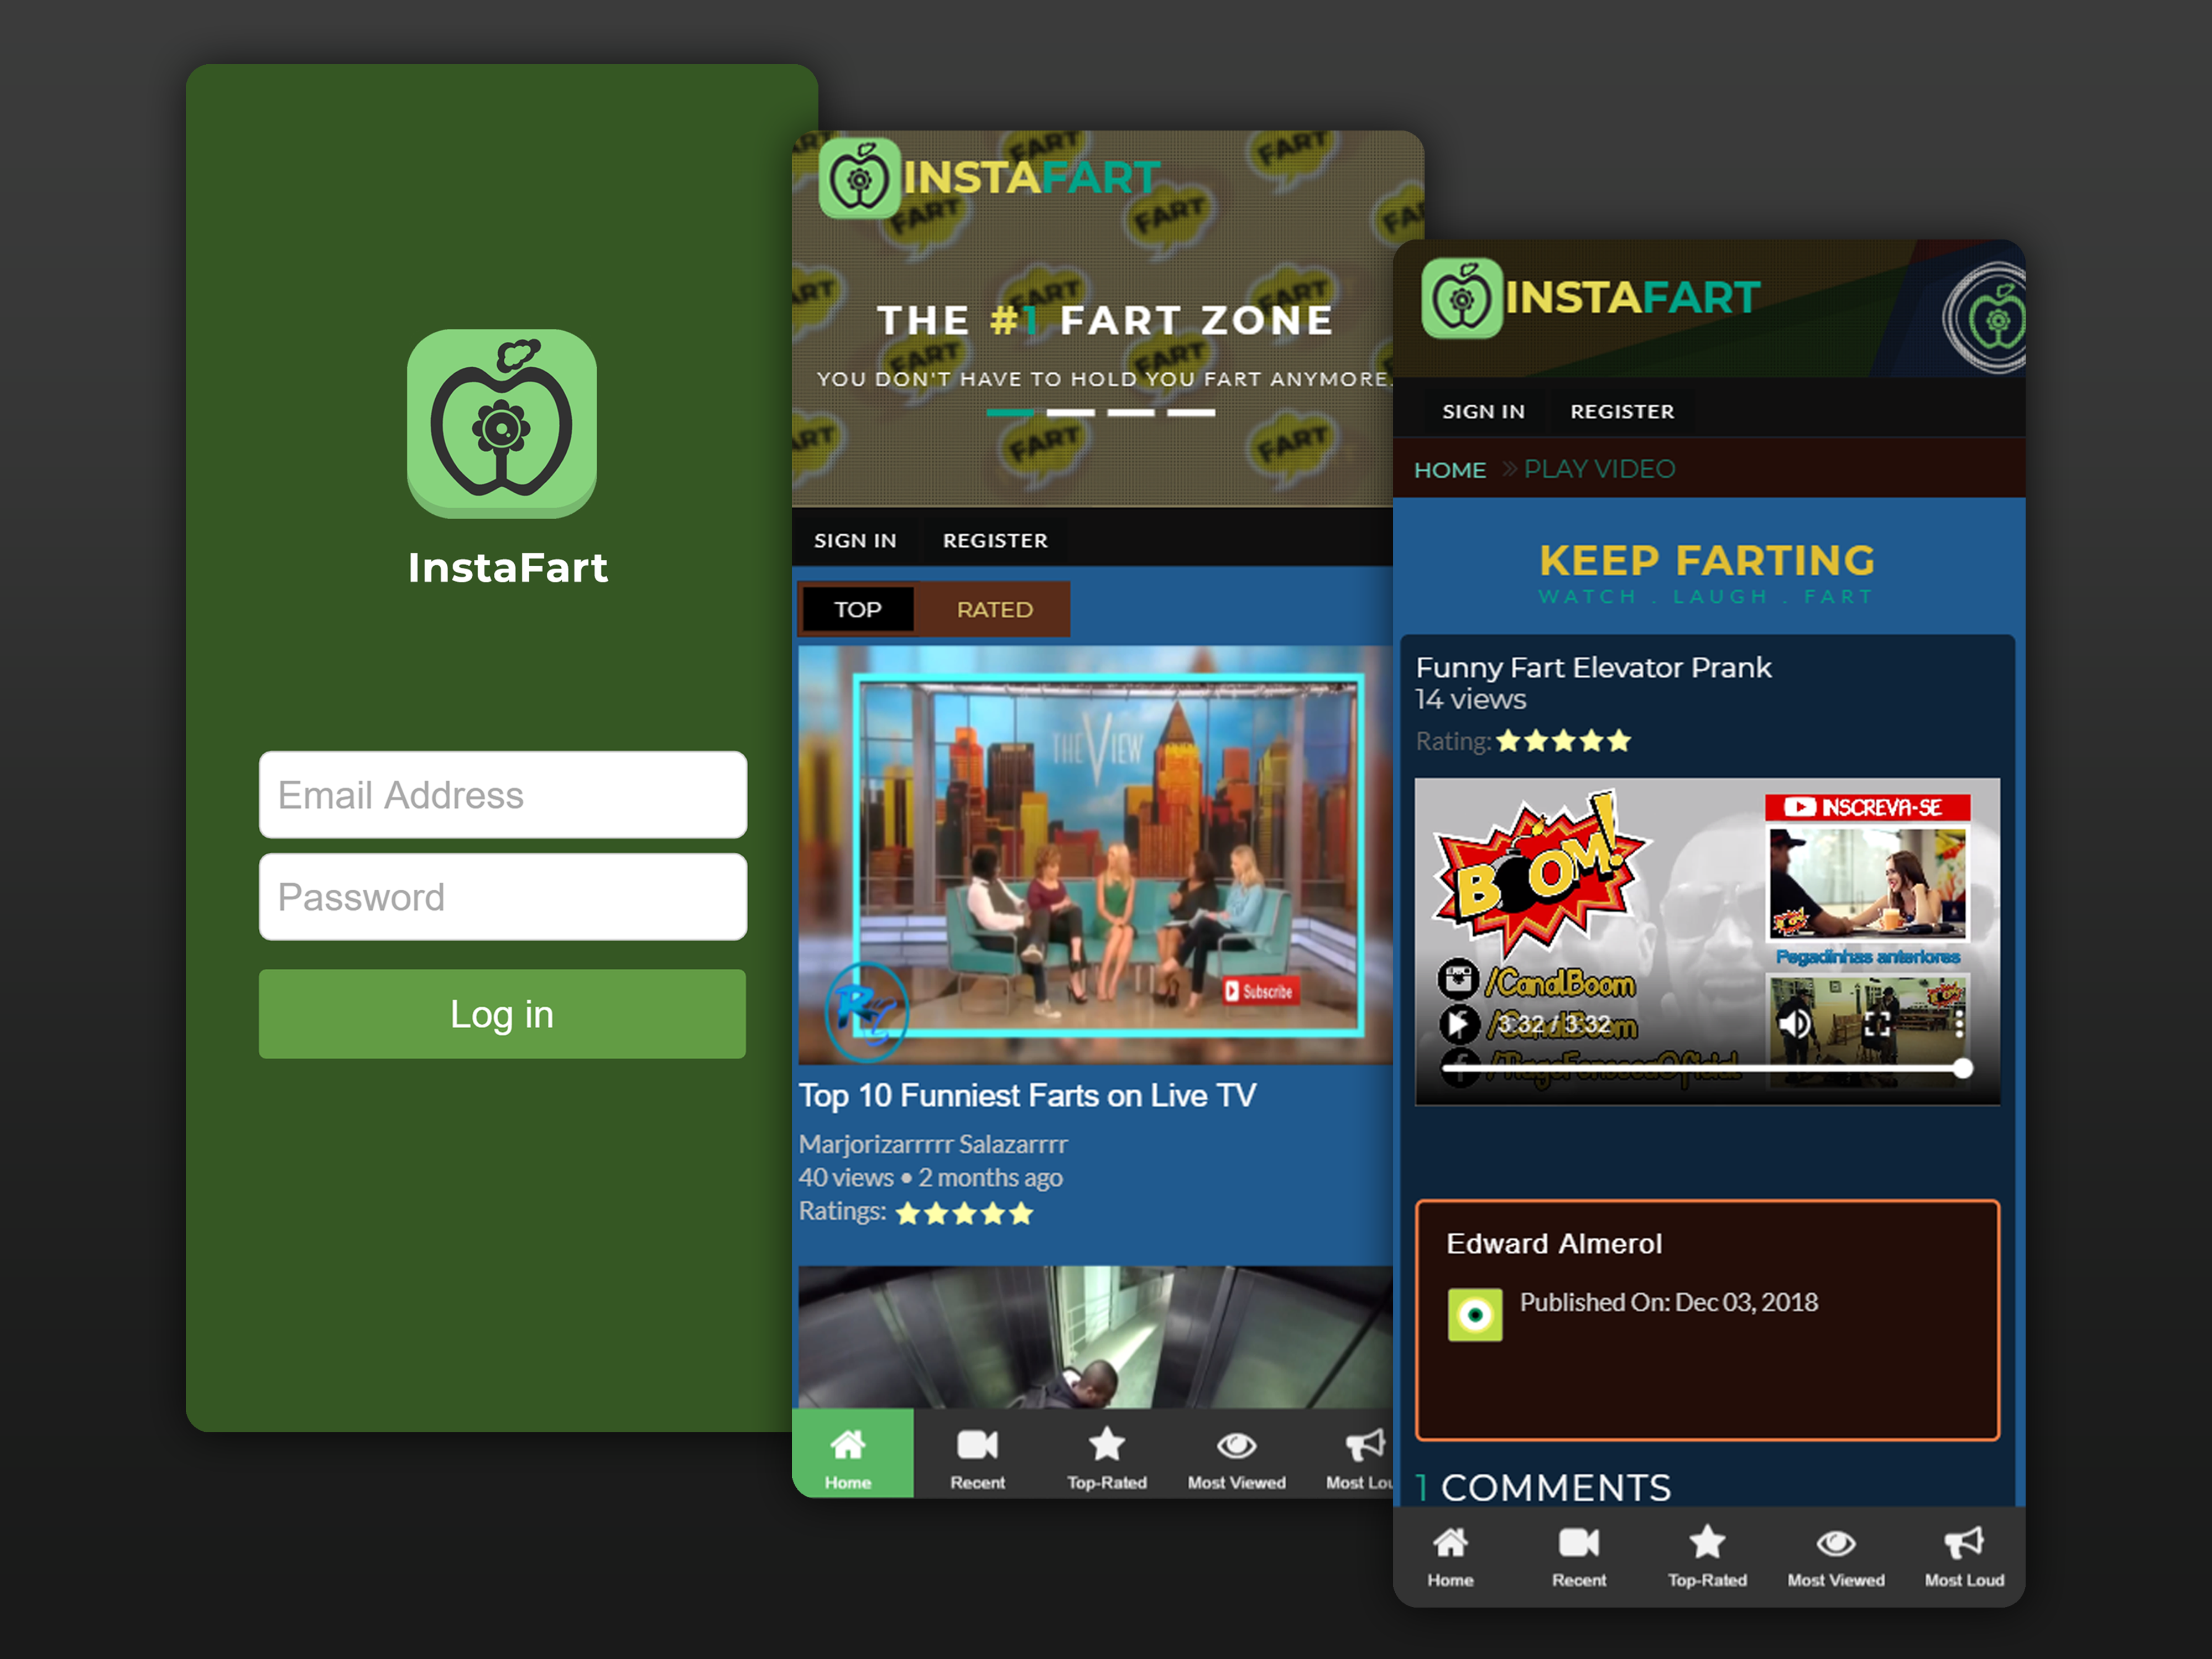
Task: Tap the Home icon in home screen bottom bar
Action: (848, 1446)
